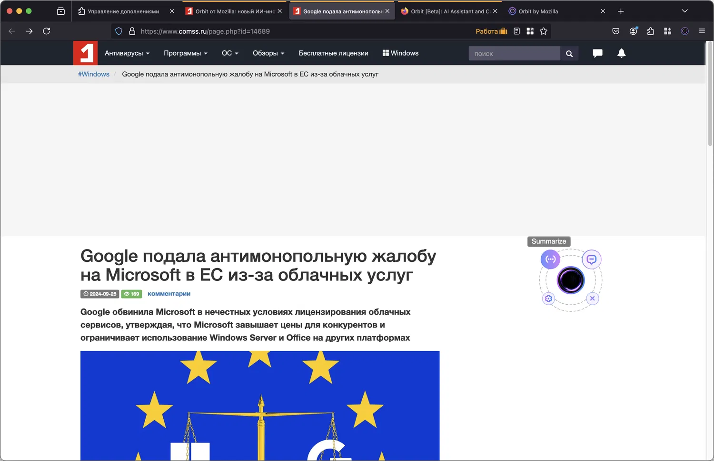Image resolution: width=714 pixels, height=461 pixels.
Task: Click the 2024-09-25 date badge
Action: (99, 294)
